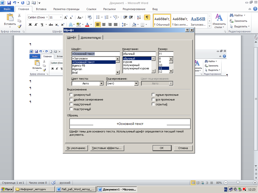Viewport: 258px width, 193px height.
Task: Click the Шрифт name input field
Action: [96, 54]
